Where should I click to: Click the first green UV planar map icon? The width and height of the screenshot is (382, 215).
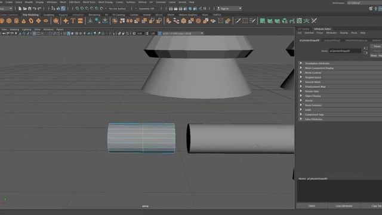click(x=263, y=21)
